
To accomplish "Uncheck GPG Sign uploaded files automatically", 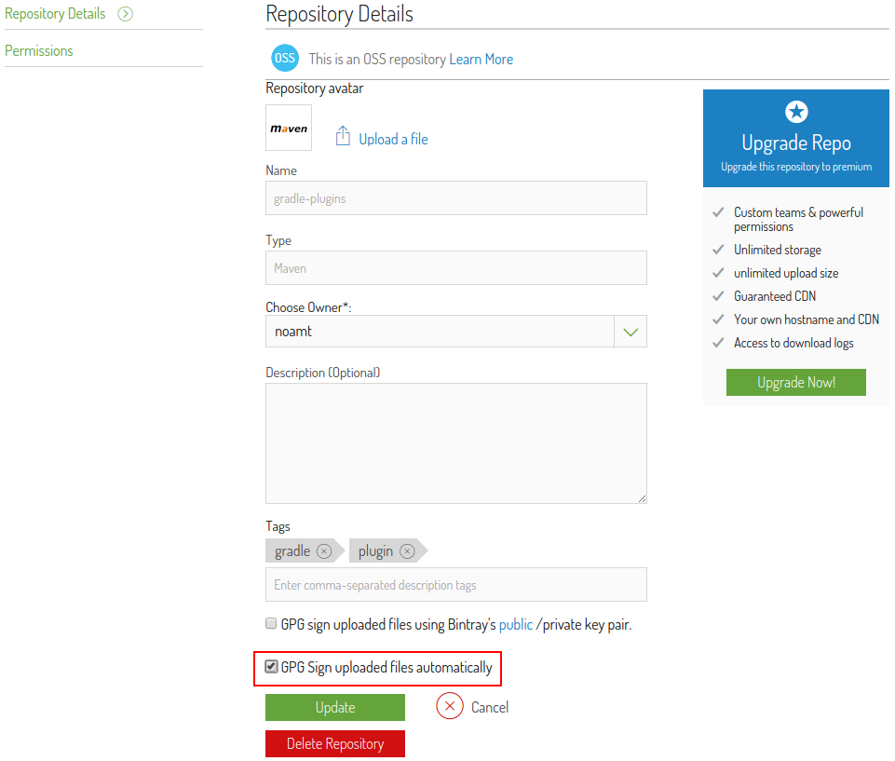I will pos(272,667).
